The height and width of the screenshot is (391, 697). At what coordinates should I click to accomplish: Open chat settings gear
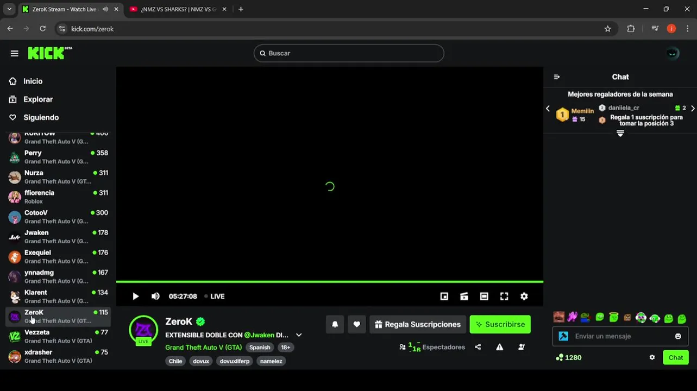(652, 357)
